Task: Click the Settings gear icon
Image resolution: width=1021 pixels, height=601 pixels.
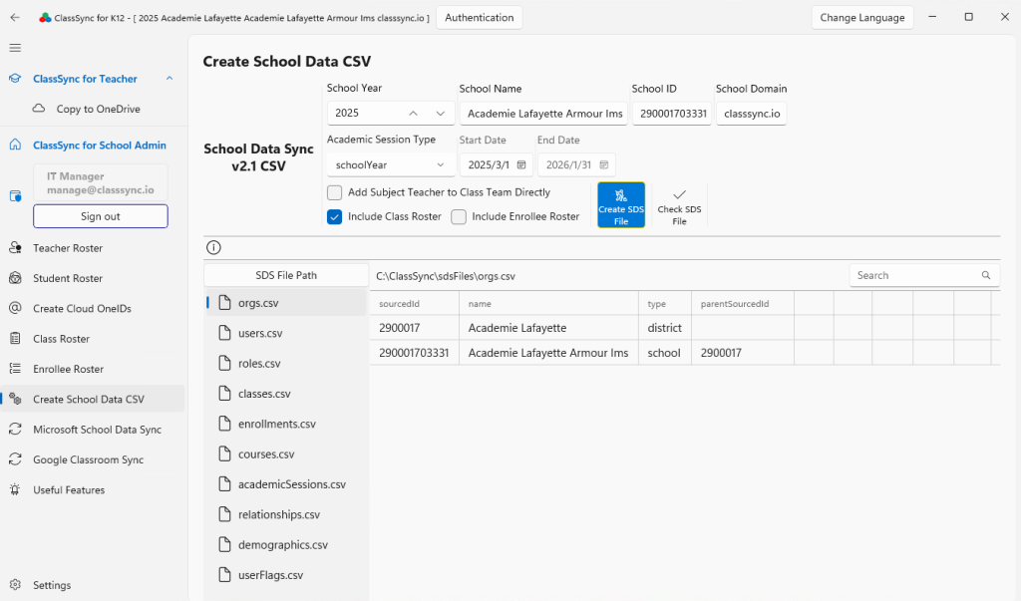Action: tap(15, 585)
